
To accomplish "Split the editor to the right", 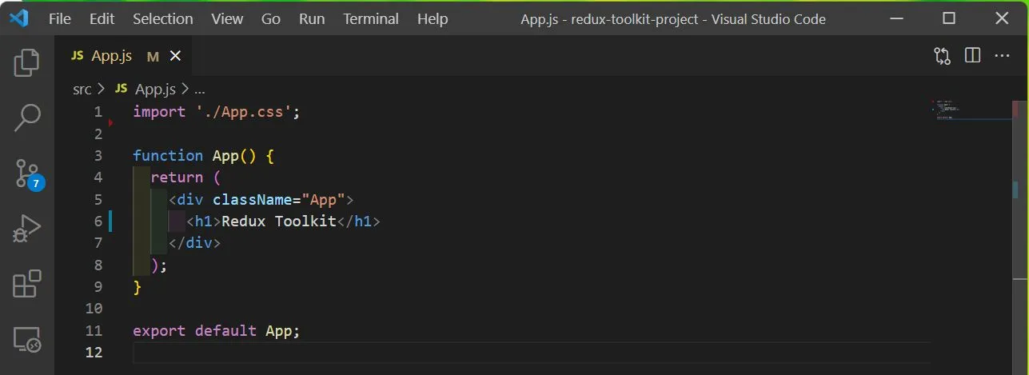I will [972, 56].
